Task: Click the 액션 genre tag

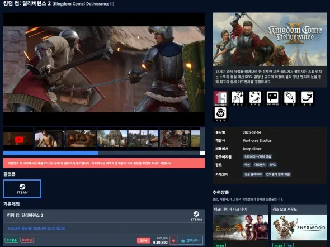Action: [x=247, y=165]
